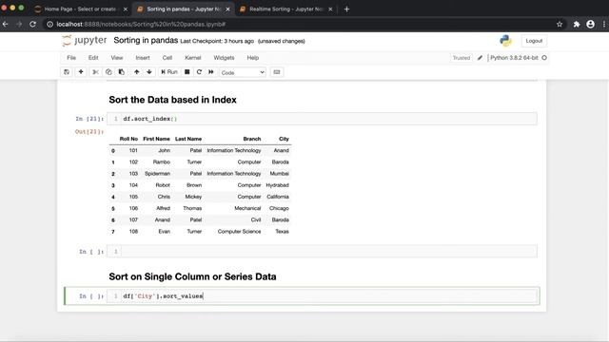
Task: Click the Python logo icon
Action: click(505, 41)
